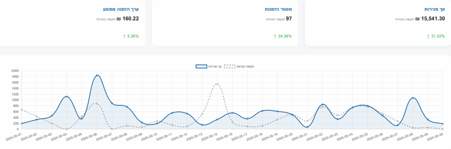Image resolution: width=451 pixels, height=149 pixels.
Task: Click the dashed gray תקופה קודמת legend box
Action: 230,66
